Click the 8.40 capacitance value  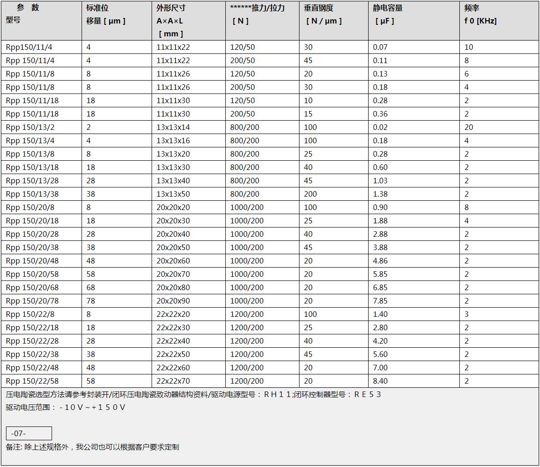click(380, 381)
